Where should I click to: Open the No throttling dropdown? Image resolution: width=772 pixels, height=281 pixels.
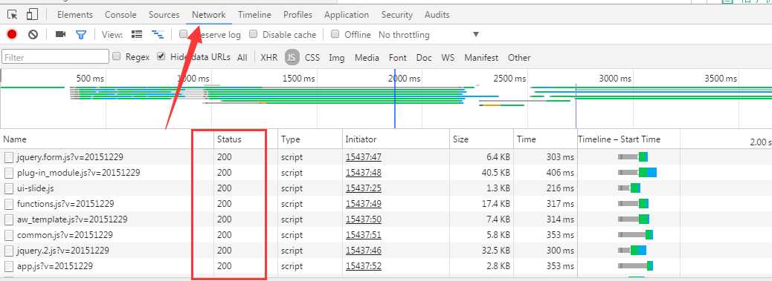(428, 35)
